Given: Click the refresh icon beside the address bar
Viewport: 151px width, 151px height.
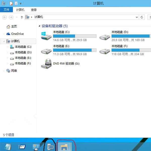Looking at the screenshot, I should click(x=142, y=17).
